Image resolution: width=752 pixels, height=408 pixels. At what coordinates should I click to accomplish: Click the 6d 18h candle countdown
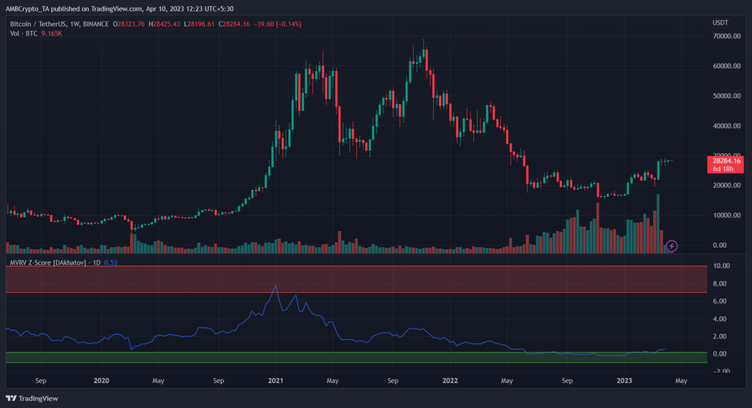tap(723, 169)
